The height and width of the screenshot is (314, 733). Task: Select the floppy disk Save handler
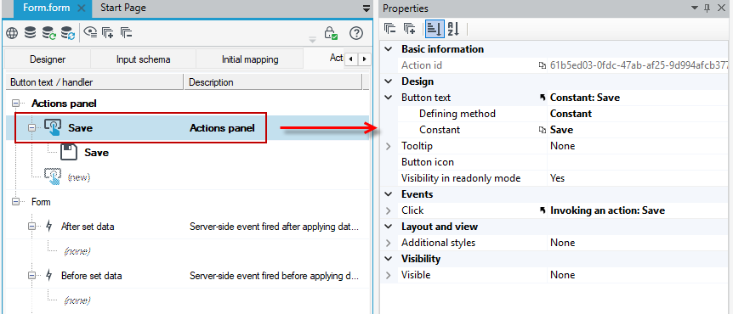69,153
